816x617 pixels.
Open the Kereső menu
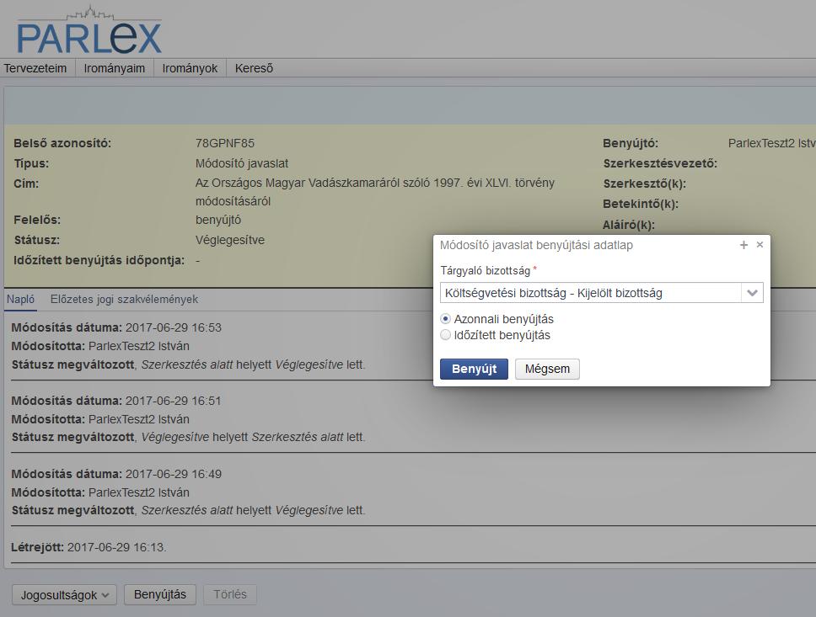254,68
